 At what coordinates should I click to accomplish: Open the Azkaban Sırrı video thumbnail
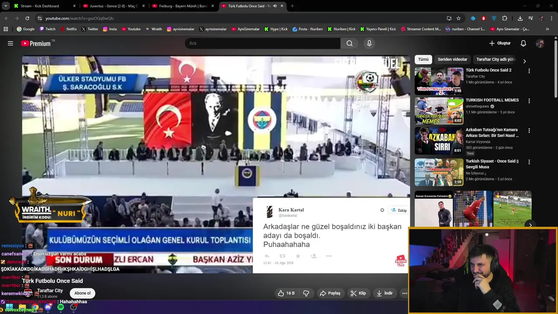point(439,141)
